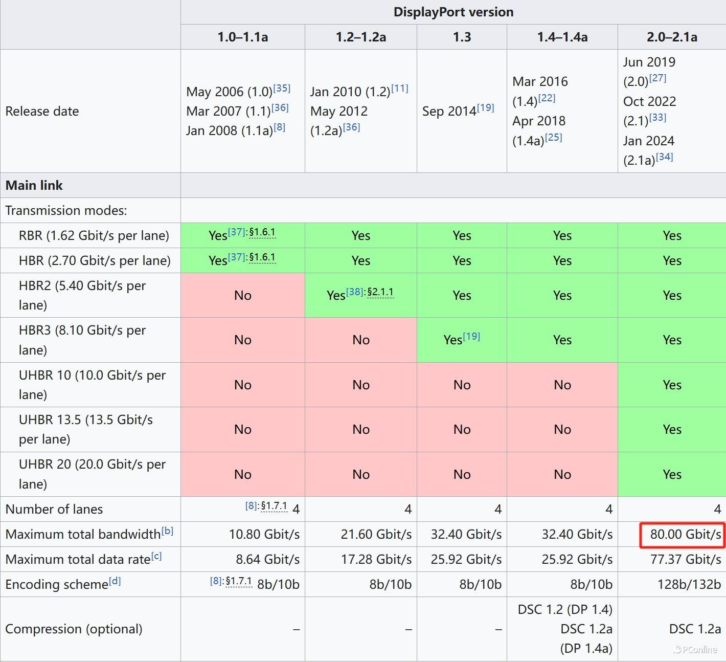This screenshot has height=662, width=726.
Task: Open citation [34] for Jan 2024 (2.1a)
Action: tap(664, 157)
